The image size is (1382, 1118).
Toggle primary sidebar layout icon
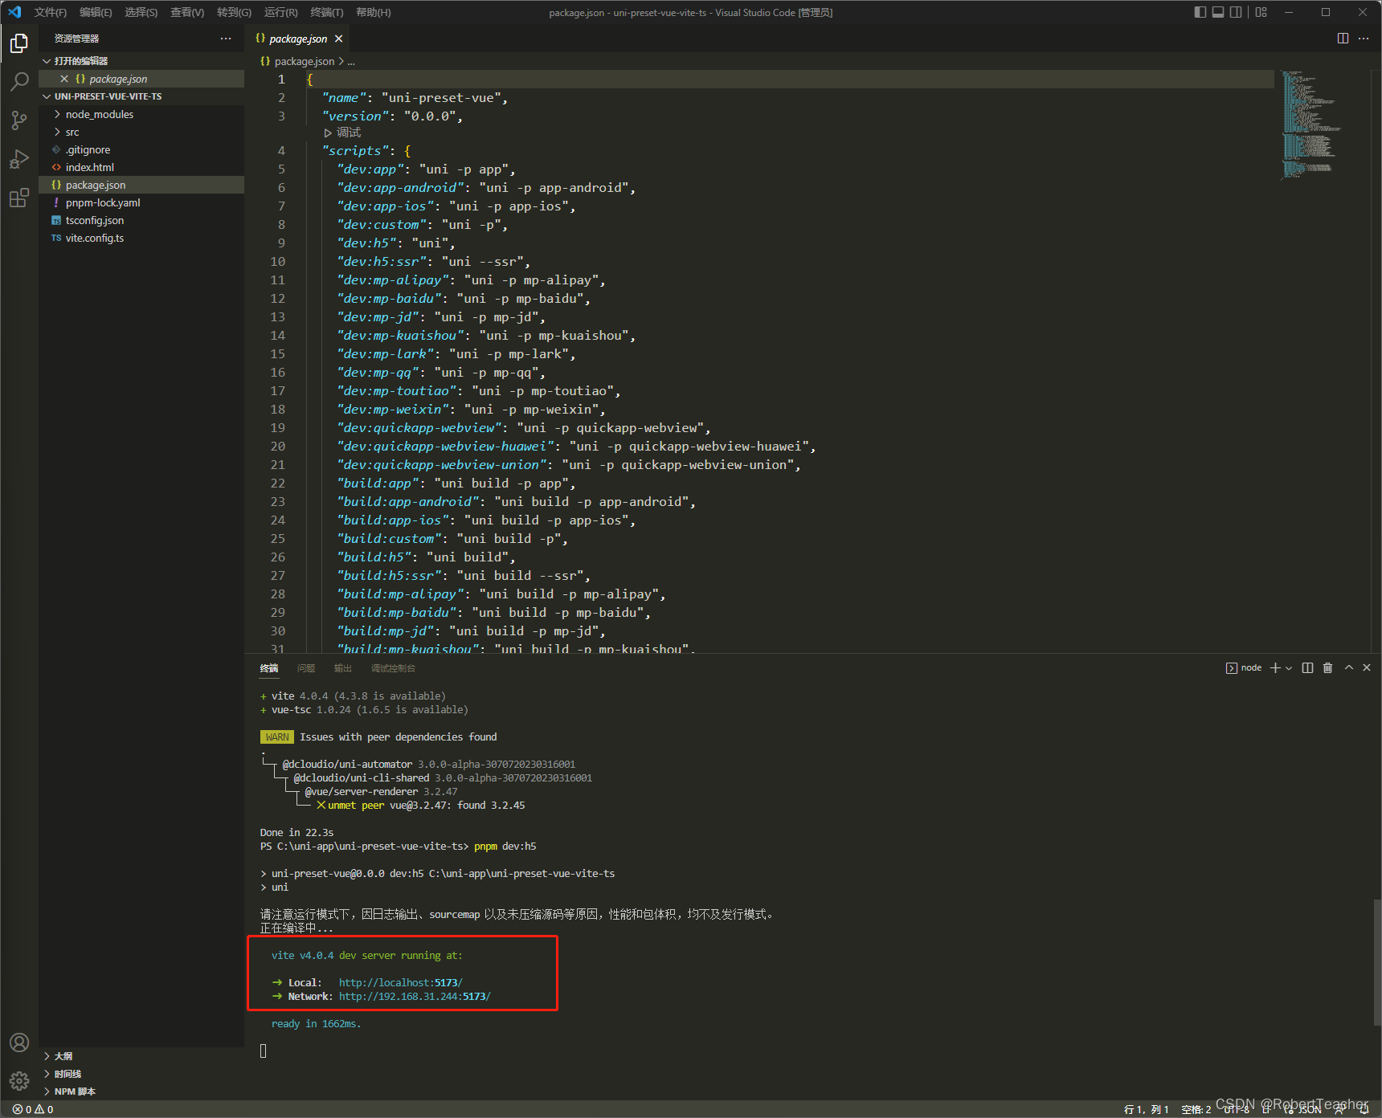coord(1200,12)
